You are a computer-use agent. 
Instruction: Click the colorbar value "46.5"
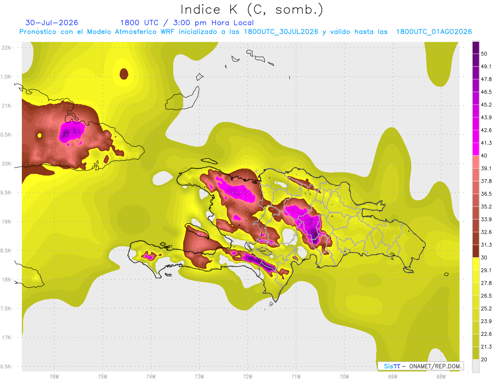pos(486,92)
